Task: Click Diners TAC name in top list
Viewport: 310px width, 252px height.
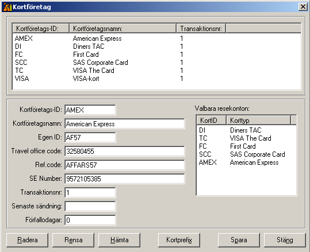Action: (x=89, y=46)
